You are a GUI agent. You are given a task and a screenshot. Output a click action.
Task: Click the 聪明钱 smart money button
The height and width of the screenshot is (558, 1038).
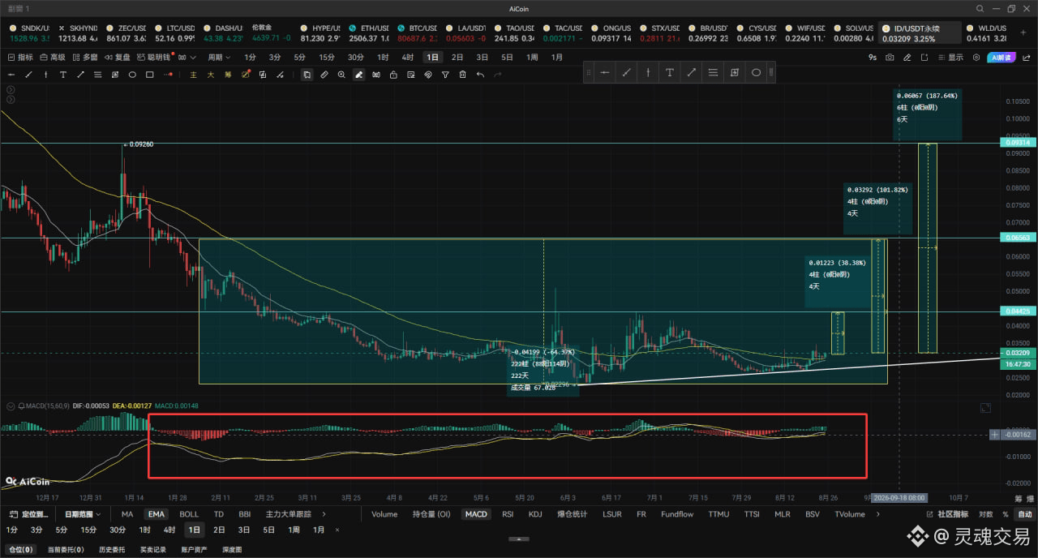pyautogui.click(x=154, y=58)
